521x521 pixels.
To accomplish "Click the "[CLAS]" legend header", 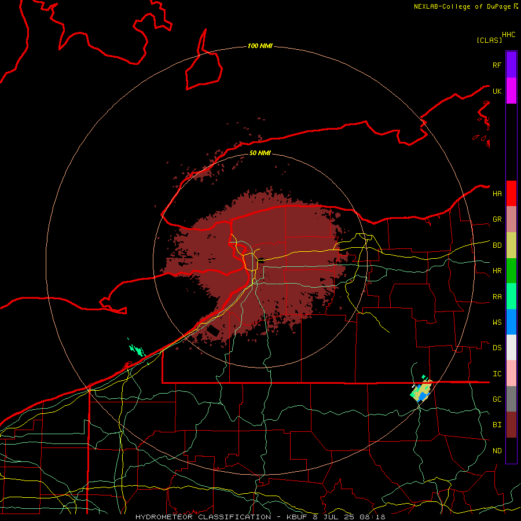I will click(489, 40).
